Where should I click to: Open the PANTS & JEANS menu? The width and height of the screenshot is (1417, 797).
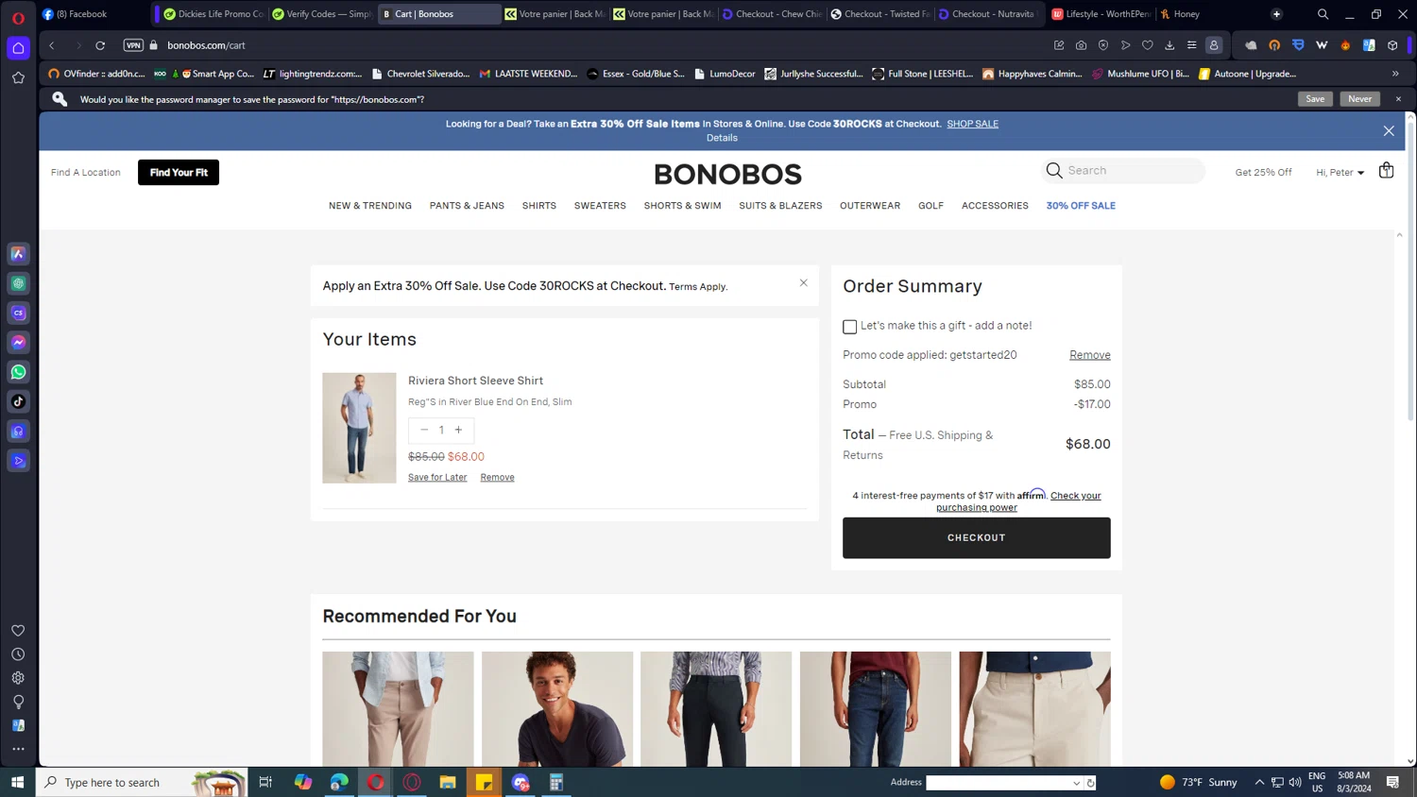click(x=467, y=206)
